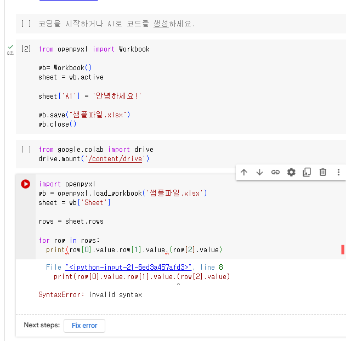
Task: Delete cell with trash icon
Action: (x=323, y=172)
